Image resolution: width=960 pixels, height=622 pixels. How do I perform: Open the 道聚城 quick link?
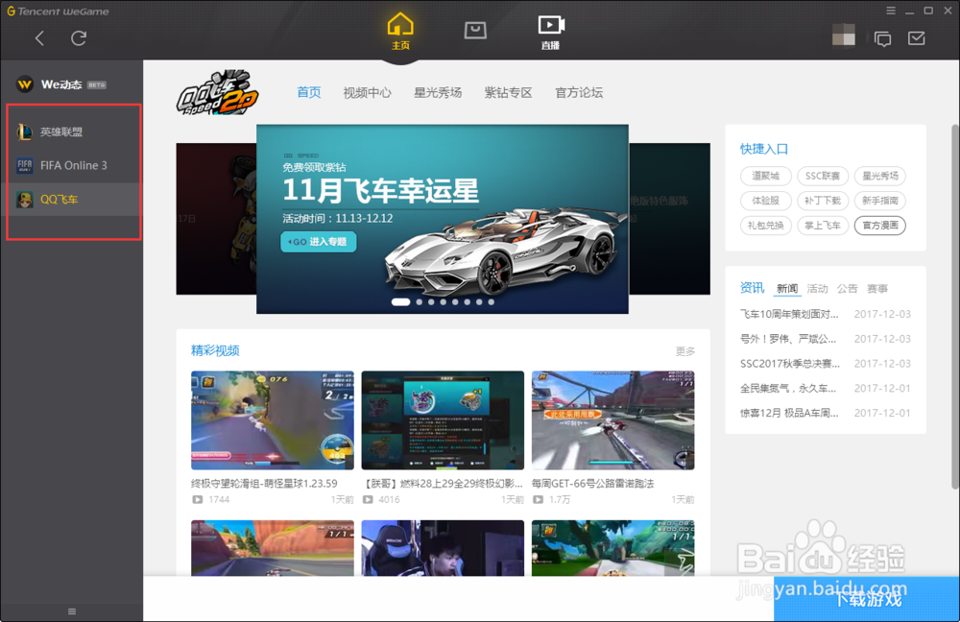click(765, 176)
